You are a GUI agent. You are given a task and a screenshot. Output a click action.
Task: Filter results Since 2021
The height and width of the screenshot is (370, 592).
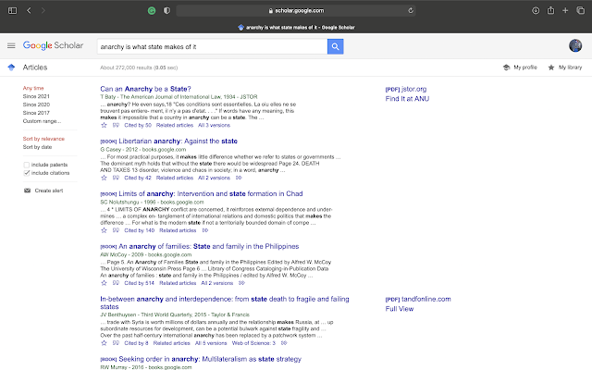(x=36, y=96)
